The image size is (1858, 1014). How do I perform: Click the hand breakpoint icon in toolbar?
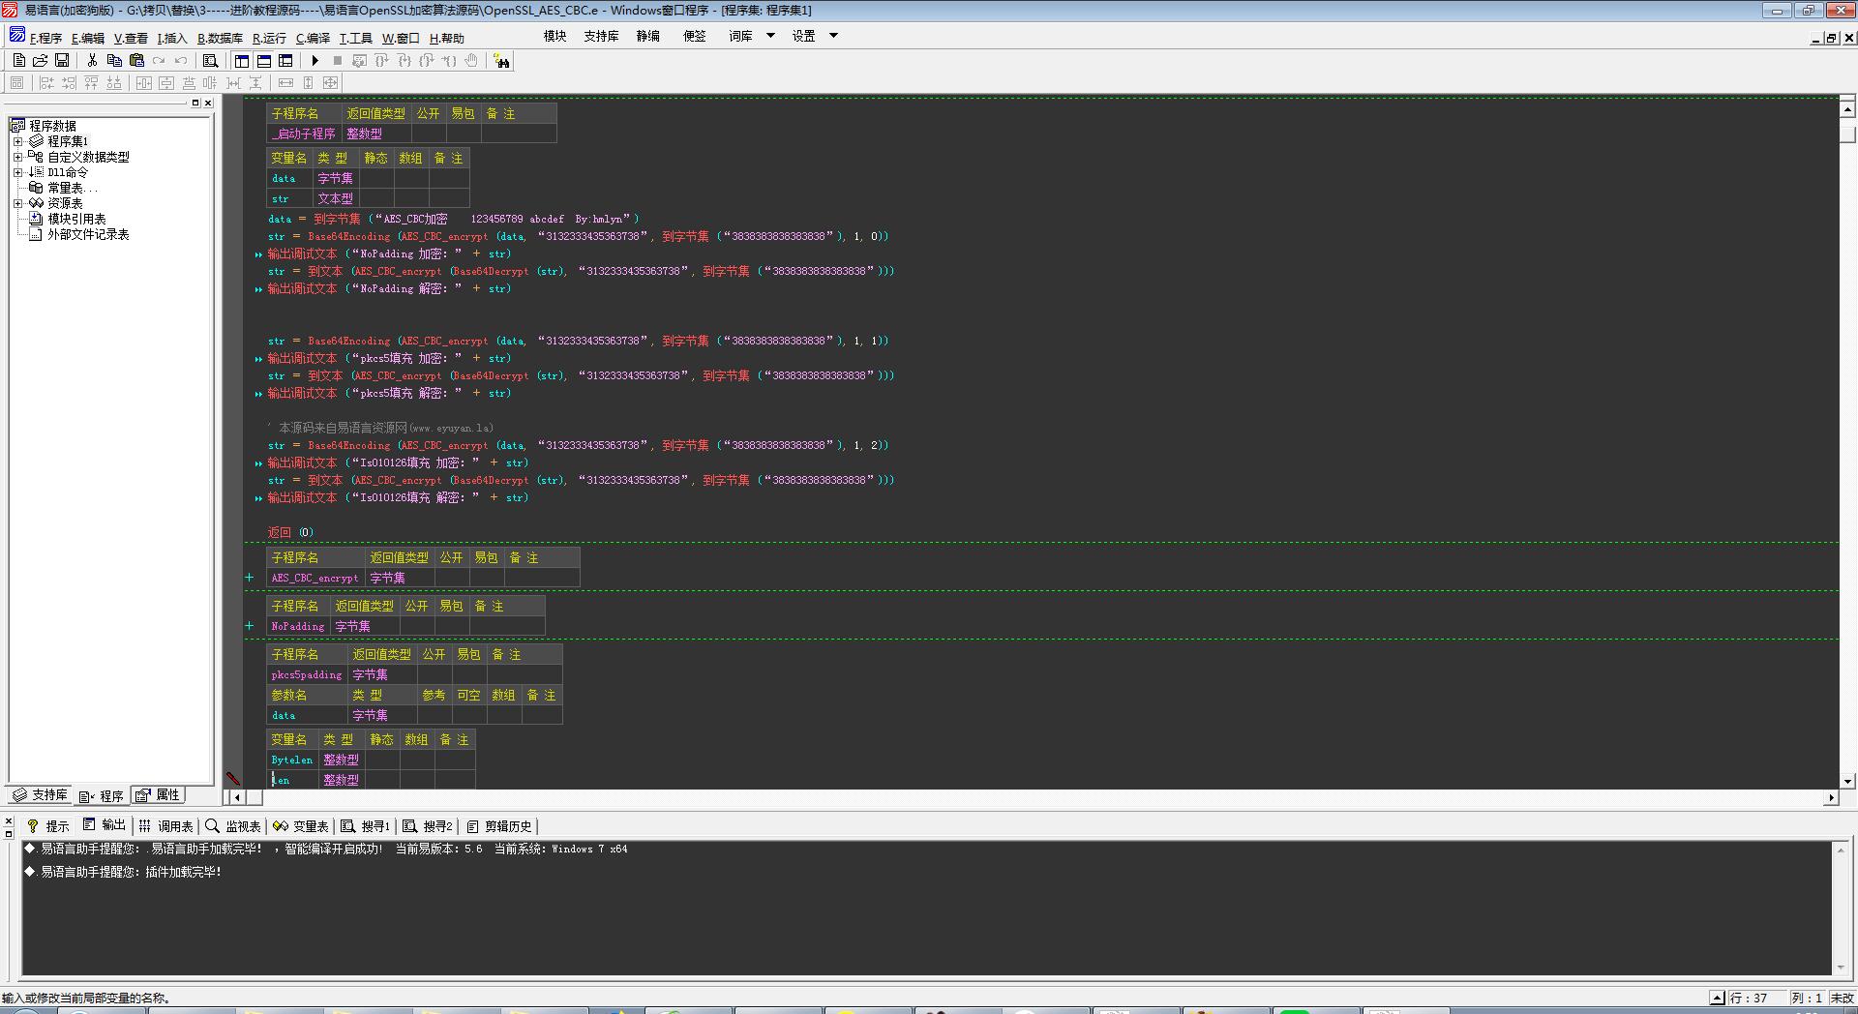(471, 60)
